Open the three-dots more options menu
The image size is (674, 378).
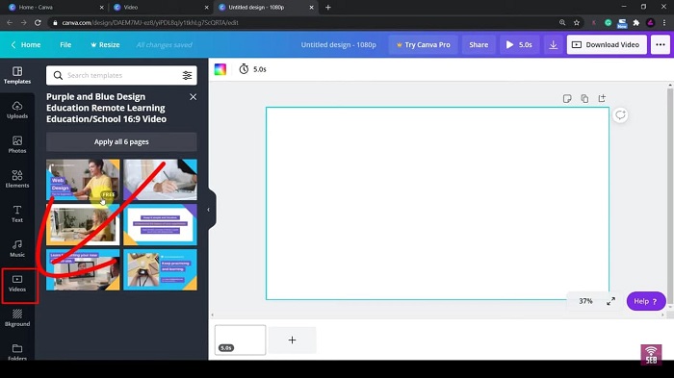click(x=661, y=44)
